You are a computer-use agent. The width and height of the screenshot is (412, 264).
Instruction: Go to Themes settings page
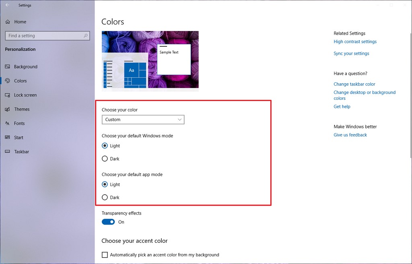pos(22,109)
